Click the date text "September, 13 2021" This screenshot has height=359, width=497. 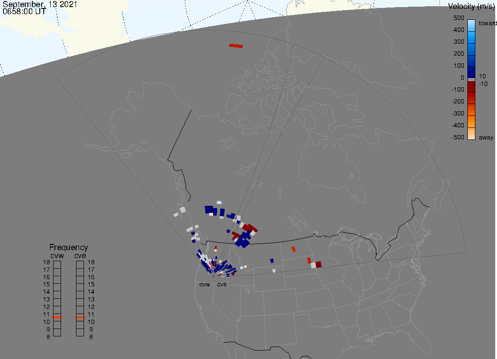(40, 4)
